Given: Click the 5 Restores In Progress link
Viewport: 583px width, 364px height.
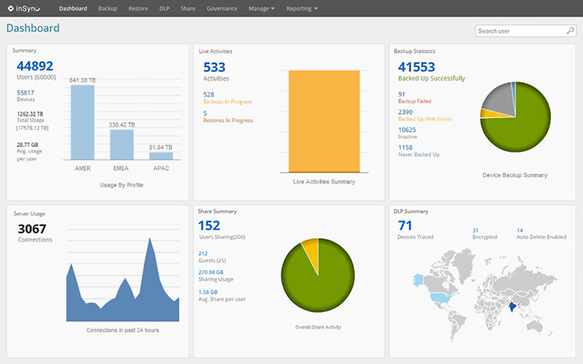Looking at the screenshot, I should [x=205, y=114].
